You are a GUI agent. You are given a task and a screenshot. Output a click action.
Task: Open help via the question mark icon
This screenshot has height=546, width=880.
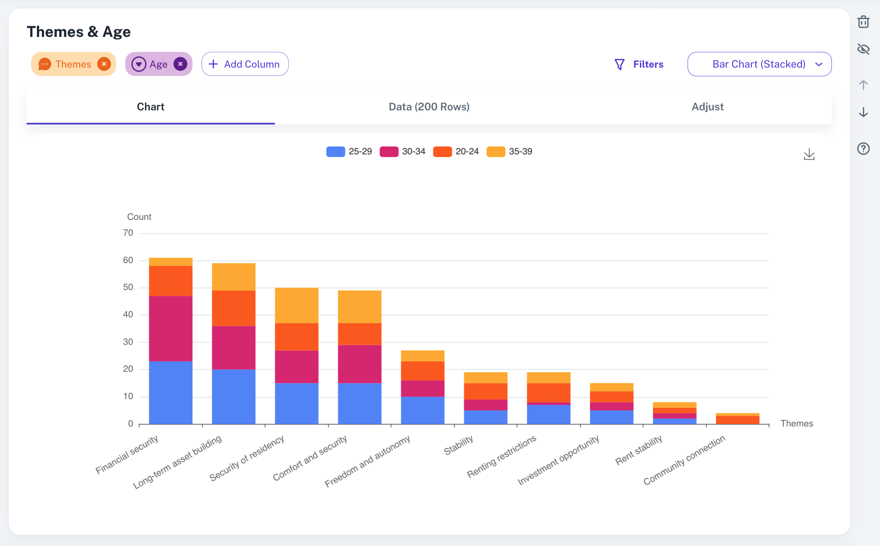(x=863, y=149)
